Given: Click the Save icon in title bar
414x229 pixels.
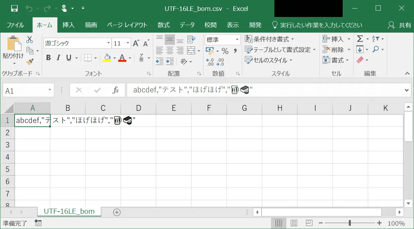Looking at the screenshot, I should 14,8.
